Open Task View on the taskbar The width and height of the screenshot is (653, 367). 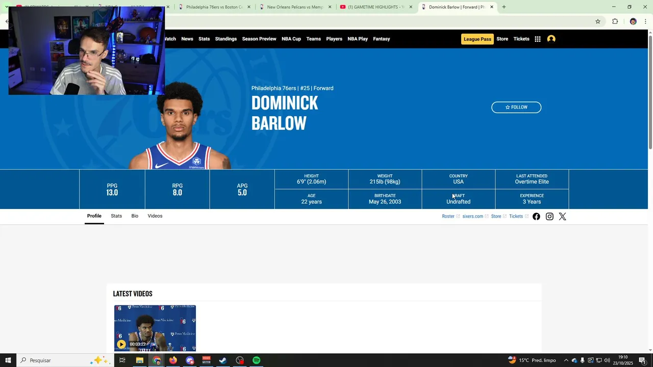coord(122,360)
